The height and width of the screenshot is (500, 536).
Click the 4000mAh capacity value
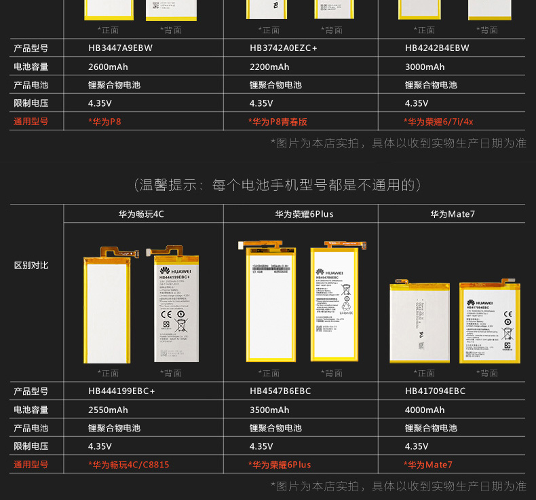click(x=425, y=410)
